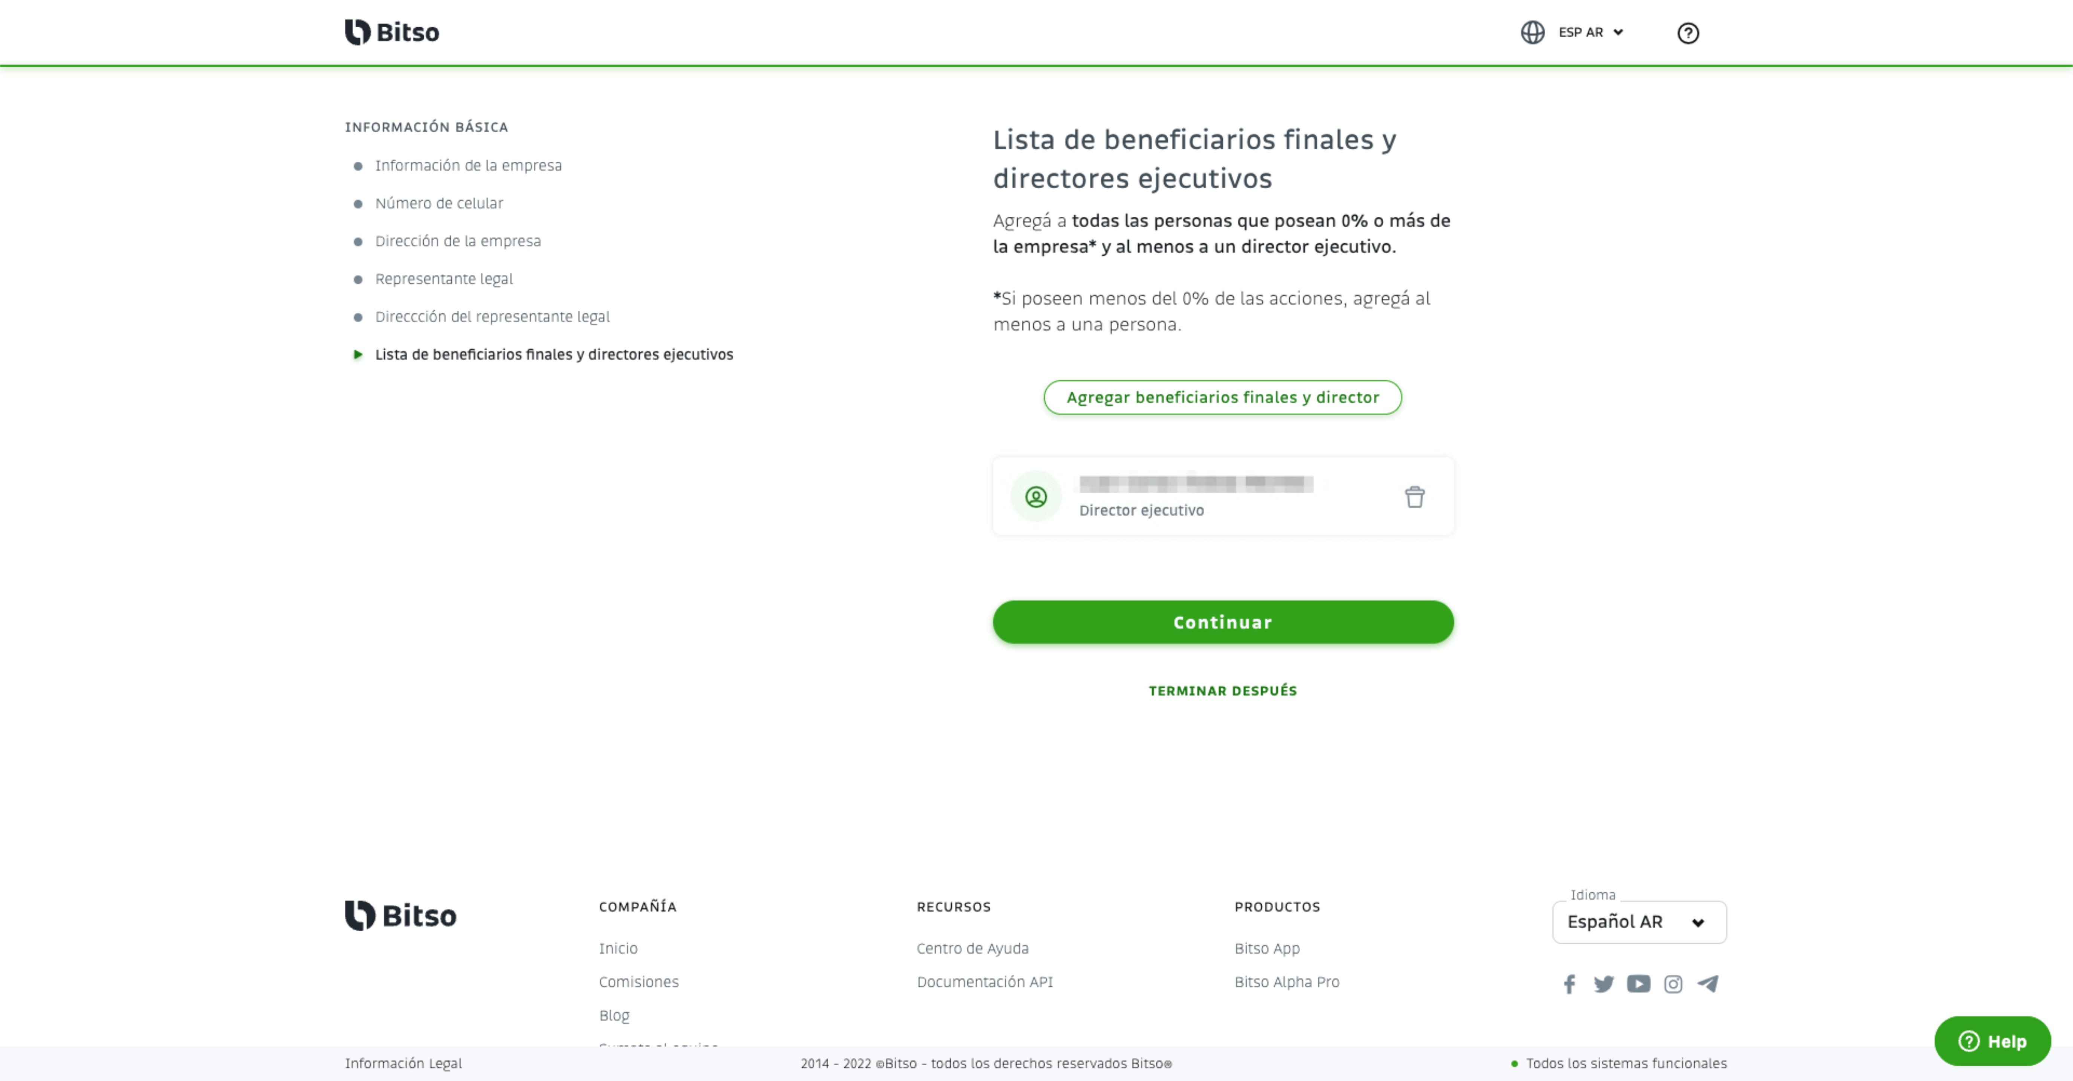Click the user avatar icon in director card
This screenshot has height=1081, width=2073.
click(1036, 497)
